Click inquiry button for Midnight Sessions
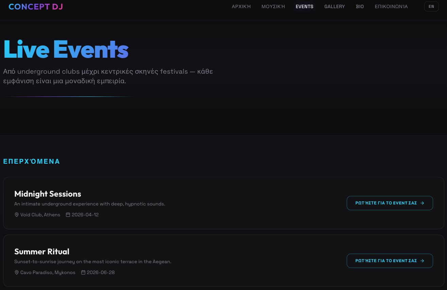Viewport: 447px width, 290px height. [390, 203]
